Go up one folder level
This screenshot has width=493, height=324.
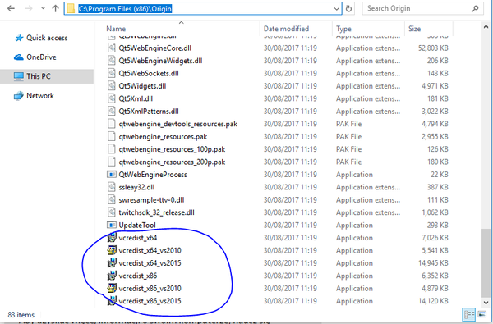coord(56,8)
